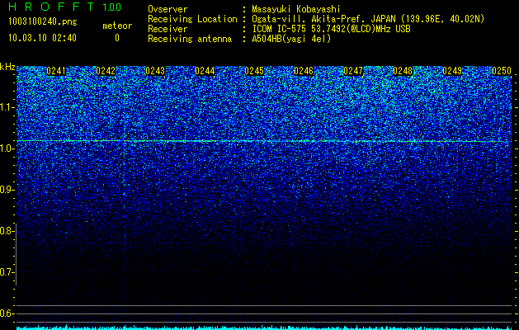Viewport: 519px width, 330px height.
Task: Click the 0244 time marker
Action: (x=205, y=71)
